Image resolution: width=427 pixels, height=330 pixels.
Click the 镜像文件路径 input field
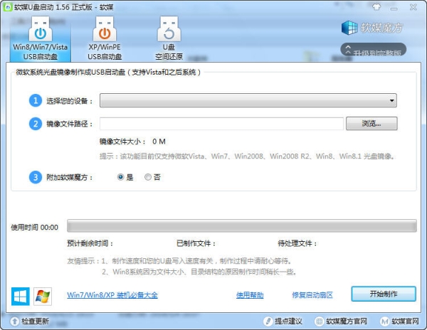point(221,124)
